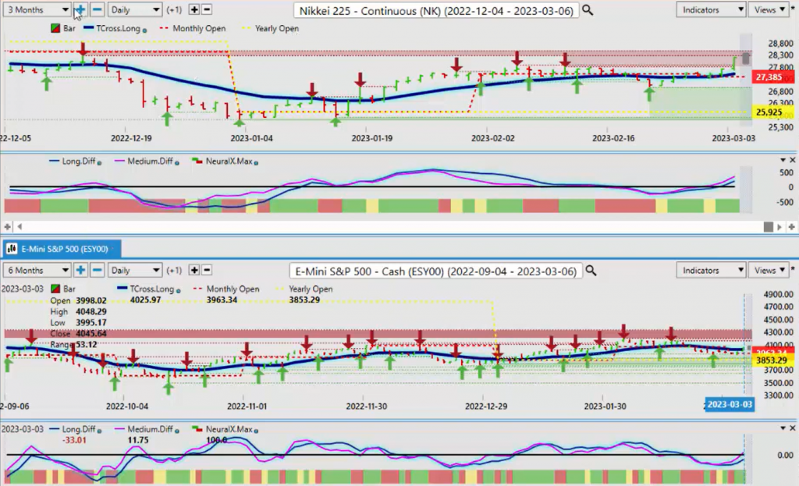Image resolution: width=799 pixels, height=486 pixels.
Task: Click the 2022-11-30 date label on the E-Mini axis
Action: tap(367, 406)
